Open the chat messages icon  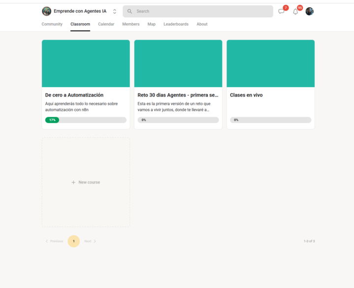point(281,11)
